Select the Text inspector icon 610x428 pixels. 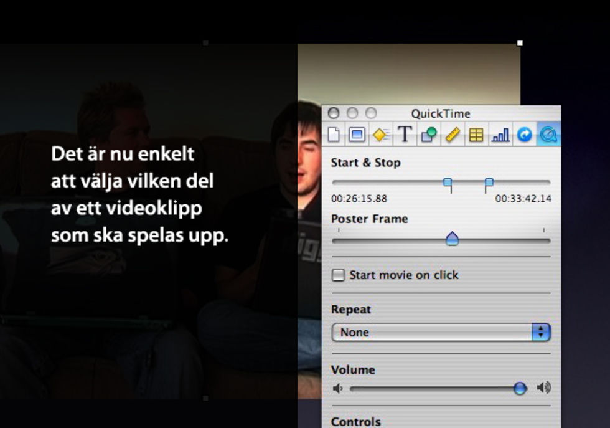[x=405, y=135]
